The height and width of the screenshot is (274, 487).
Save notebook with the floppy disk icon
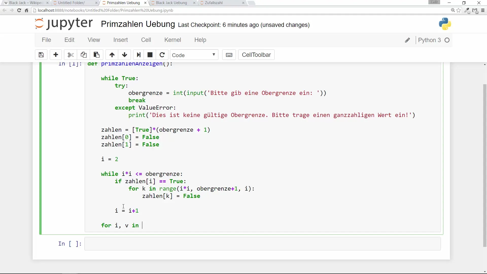(x=41, y=55)
